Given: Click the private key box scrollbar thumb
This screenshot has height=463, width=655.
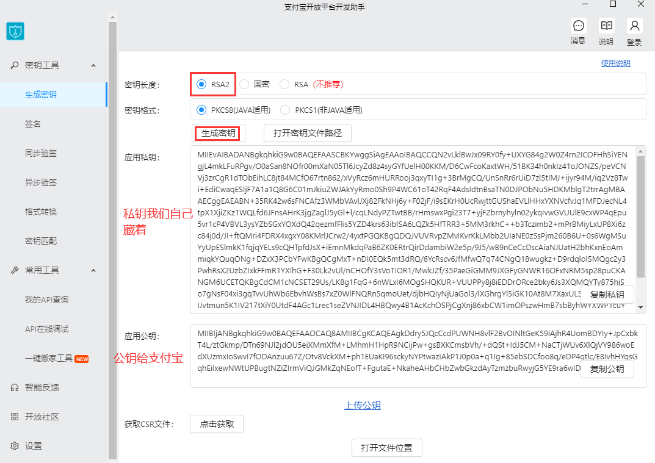Looking at the screenshot, I should [641, 217].
